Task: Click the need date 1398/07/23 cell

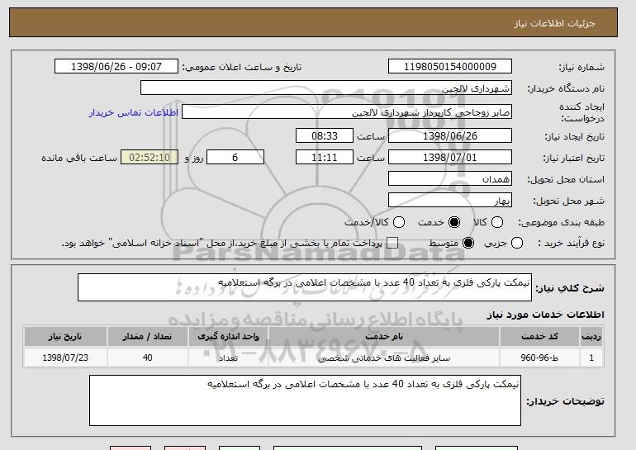Action: 65,358
